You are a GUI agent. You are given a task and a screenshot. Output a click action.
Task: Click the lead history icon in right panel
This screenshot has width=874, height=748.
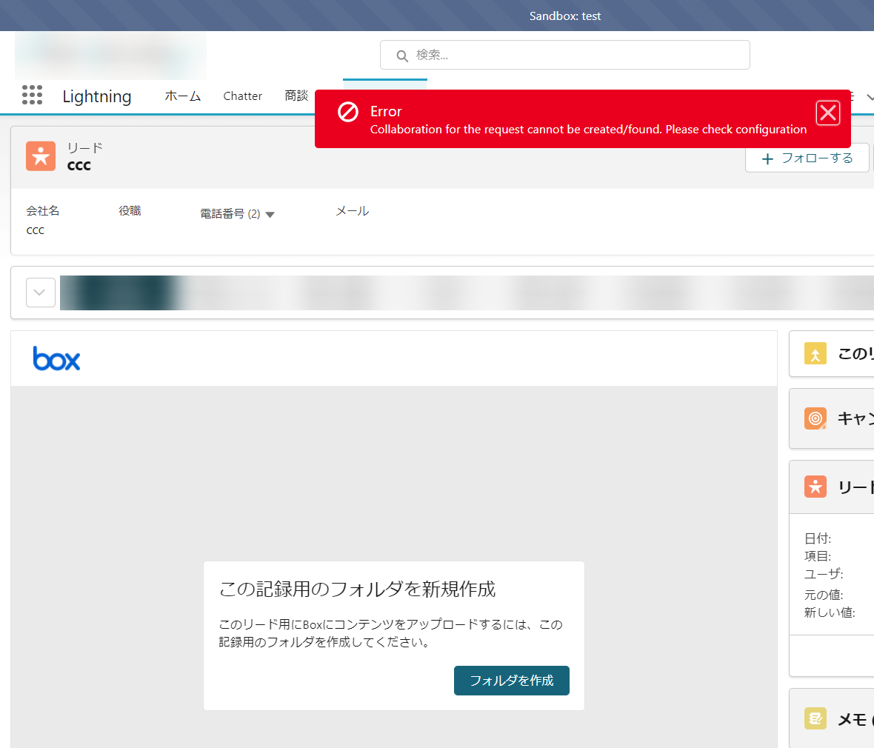[x=815, y=487]
